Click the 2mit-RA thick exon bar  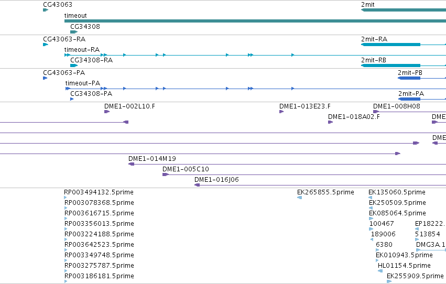coord(390,45)
